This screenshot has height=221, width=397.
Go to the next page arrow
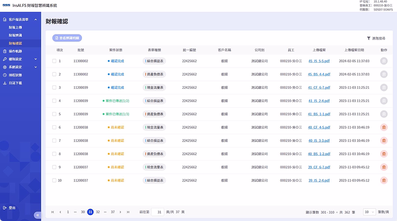(120, 212)
